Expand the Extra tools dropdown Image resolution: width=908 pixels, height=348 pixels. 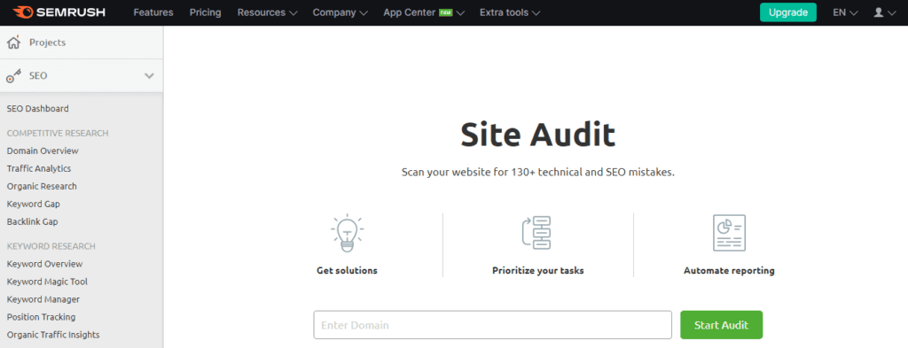click(510, 12)
